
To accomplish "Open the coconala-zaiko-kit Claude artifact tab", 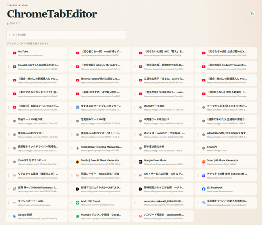I will (x=163, y=202).
